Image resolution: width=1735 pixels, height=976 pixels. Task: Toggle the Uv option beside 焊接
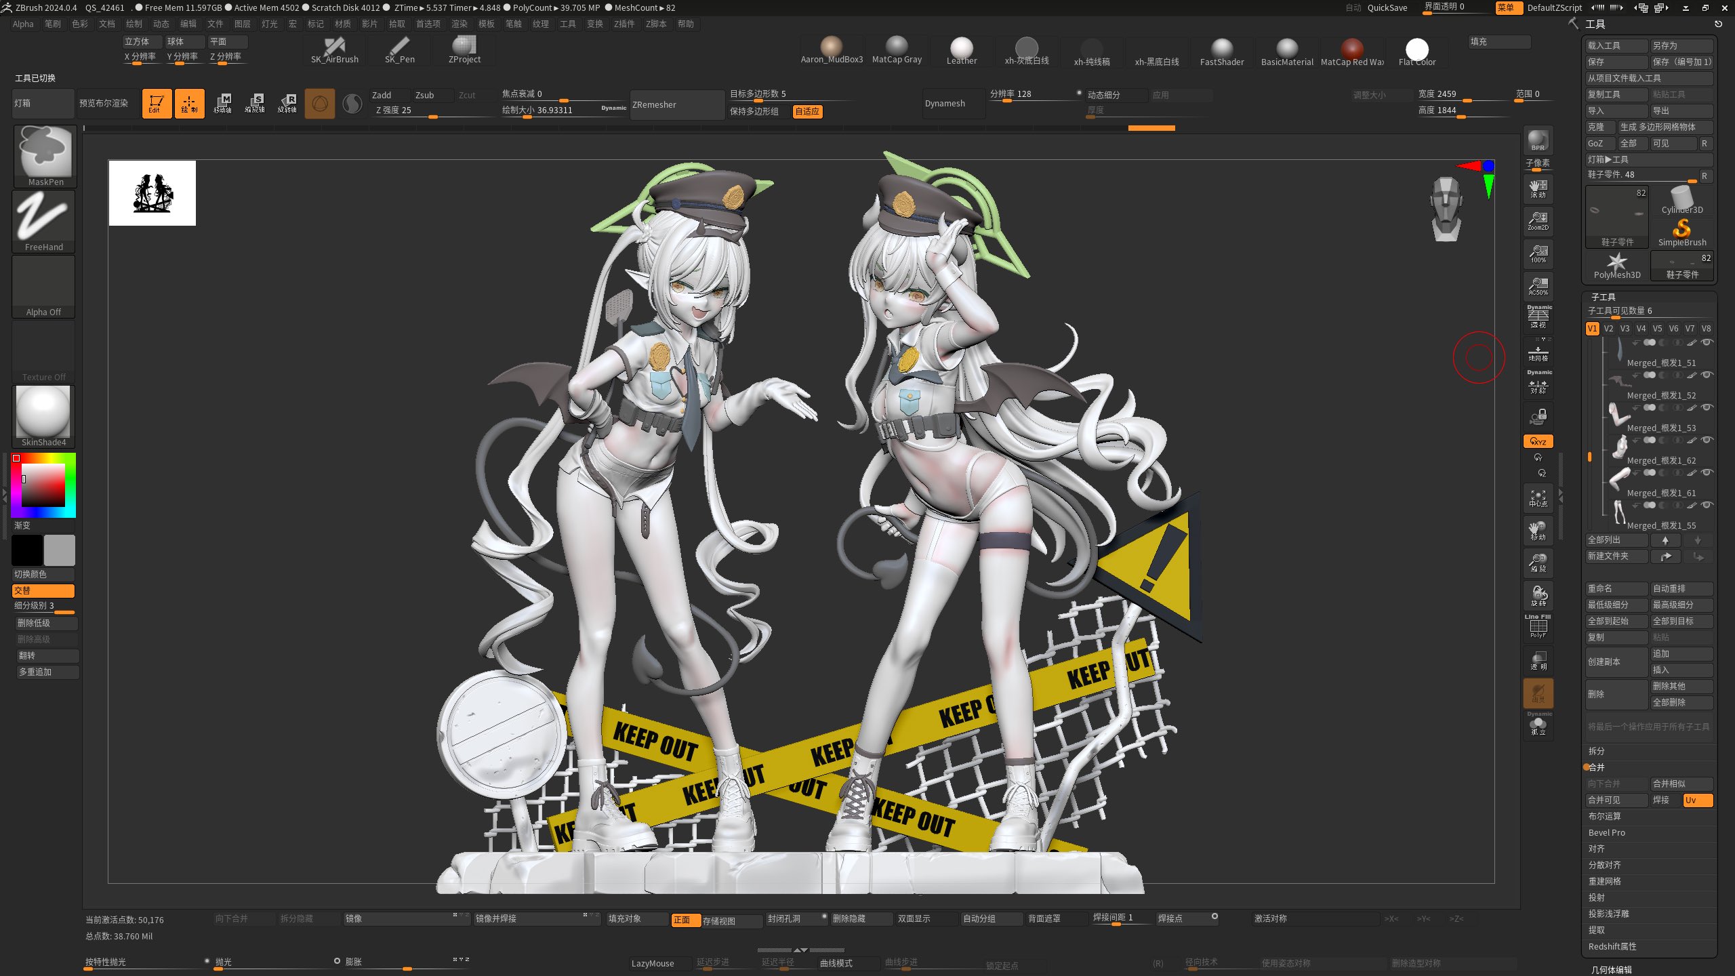[x=1697, y=800]
